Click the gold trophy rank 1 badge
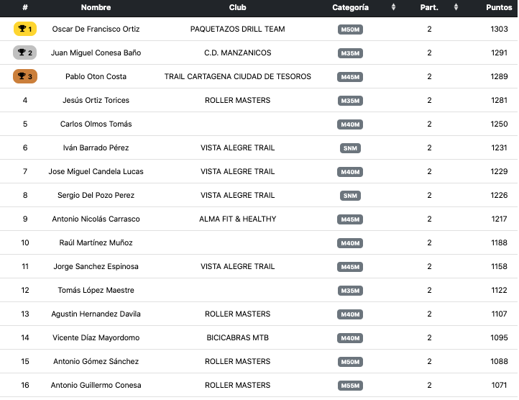Screen dimensions: 519x400 click(25, 29)
